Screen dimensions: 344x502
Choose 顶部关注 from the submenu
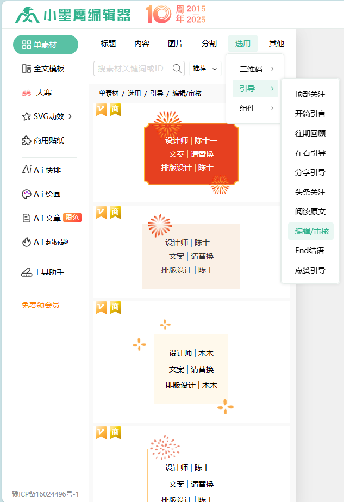click(310, 94)
